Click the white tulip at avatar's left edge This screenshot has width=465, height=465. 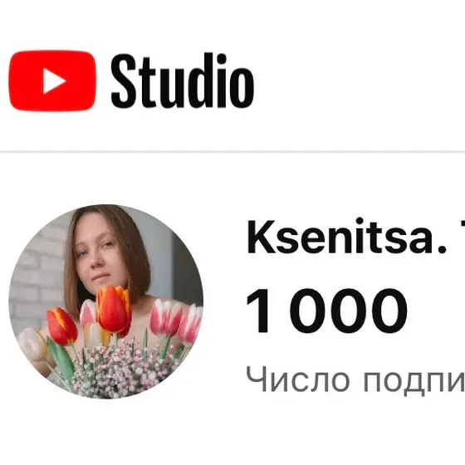pos(32,344)
